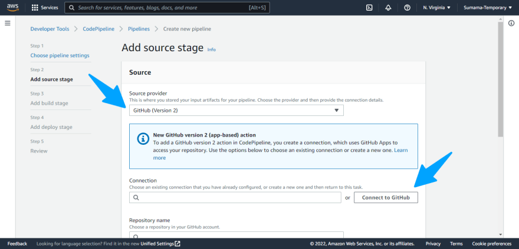Click Choose pipeline settings step link

coord(60,55)
